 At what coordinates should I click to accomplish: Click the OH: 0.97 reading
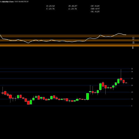pos(95,9)
